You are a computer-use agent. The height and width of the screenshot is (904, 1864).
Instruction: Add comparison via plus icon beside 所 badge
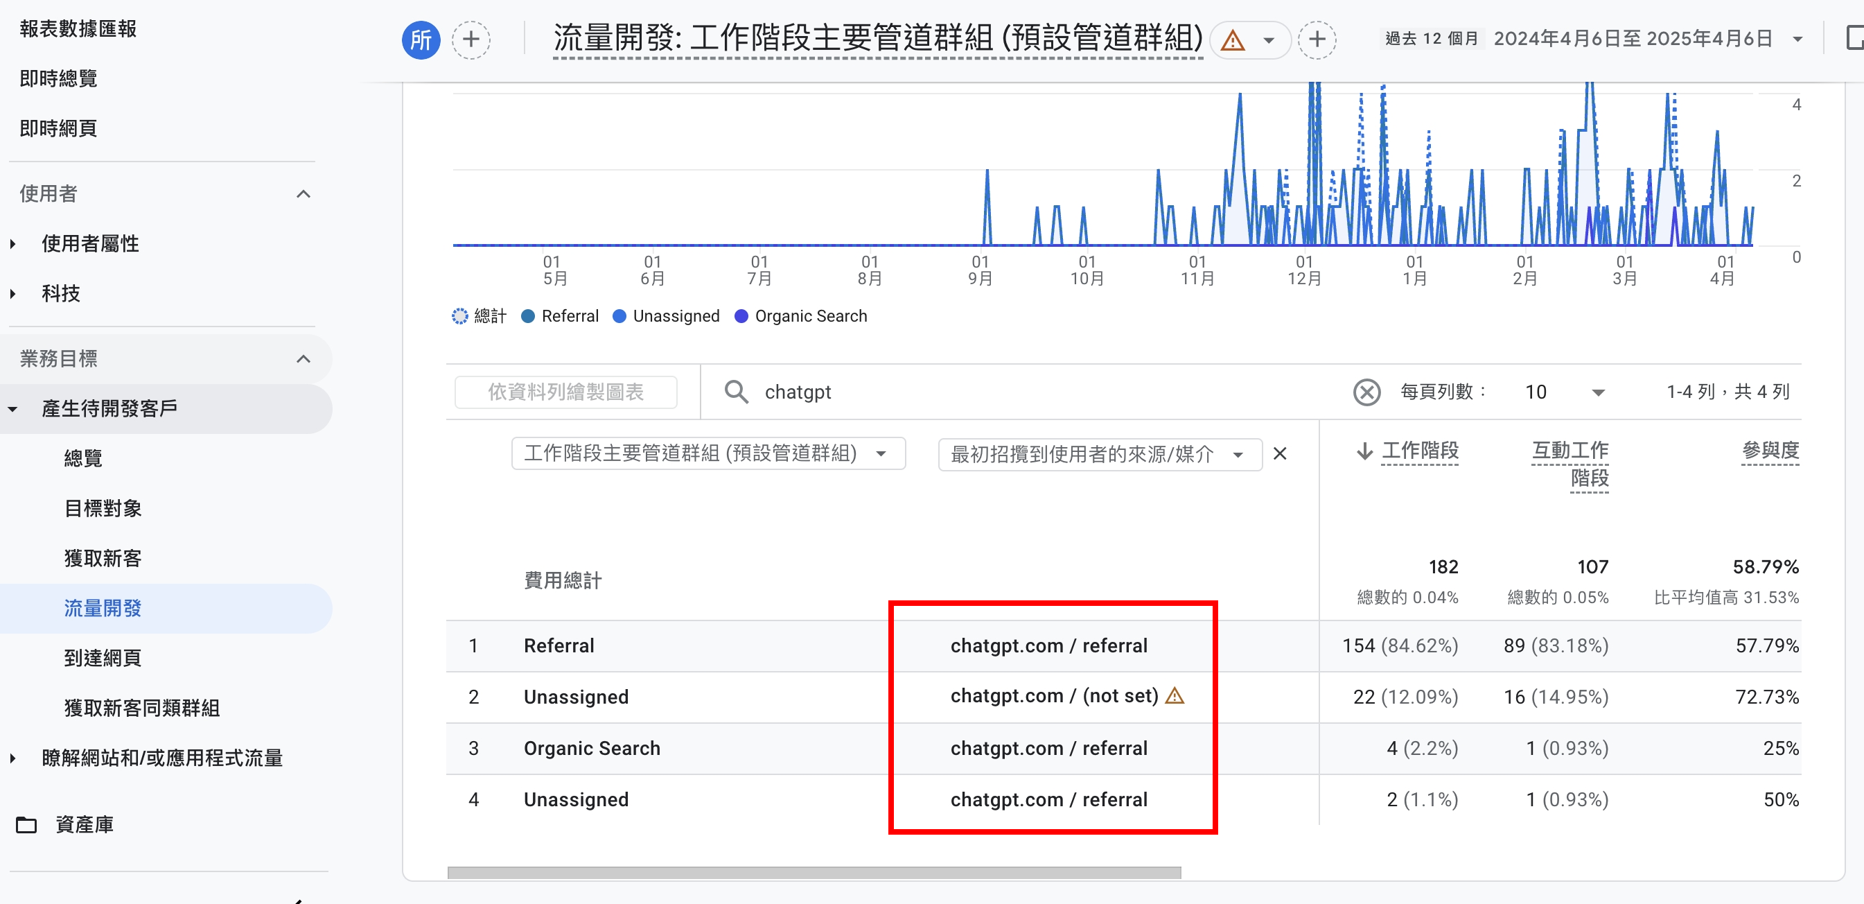(471, 39)
